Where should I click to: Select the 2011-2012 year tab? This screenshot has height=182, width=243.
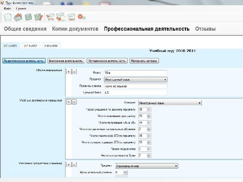(30, 45)
